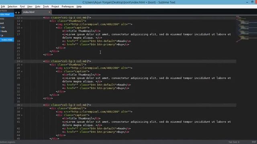
Task: Select index.html in the boot folder tree
Action: click(7, 40)
